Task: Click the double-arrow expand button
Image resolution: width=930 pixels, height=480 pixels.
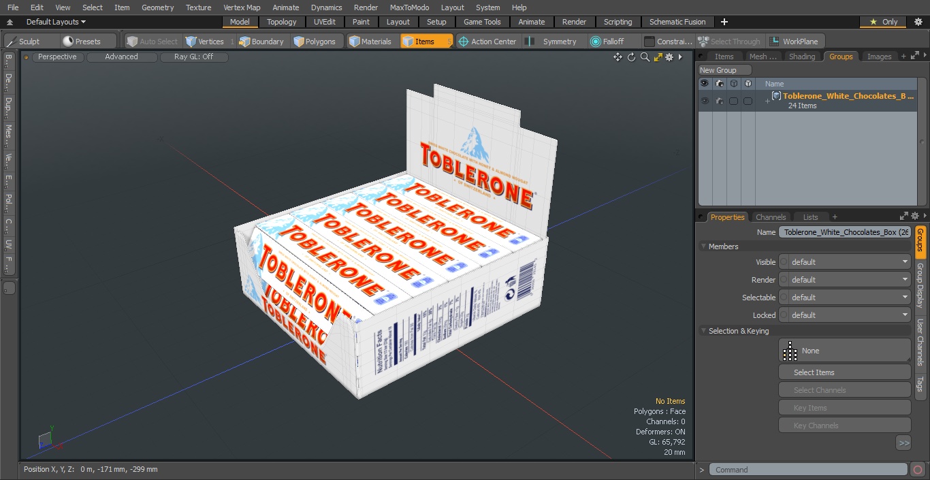Action: (x=903, y=443)
